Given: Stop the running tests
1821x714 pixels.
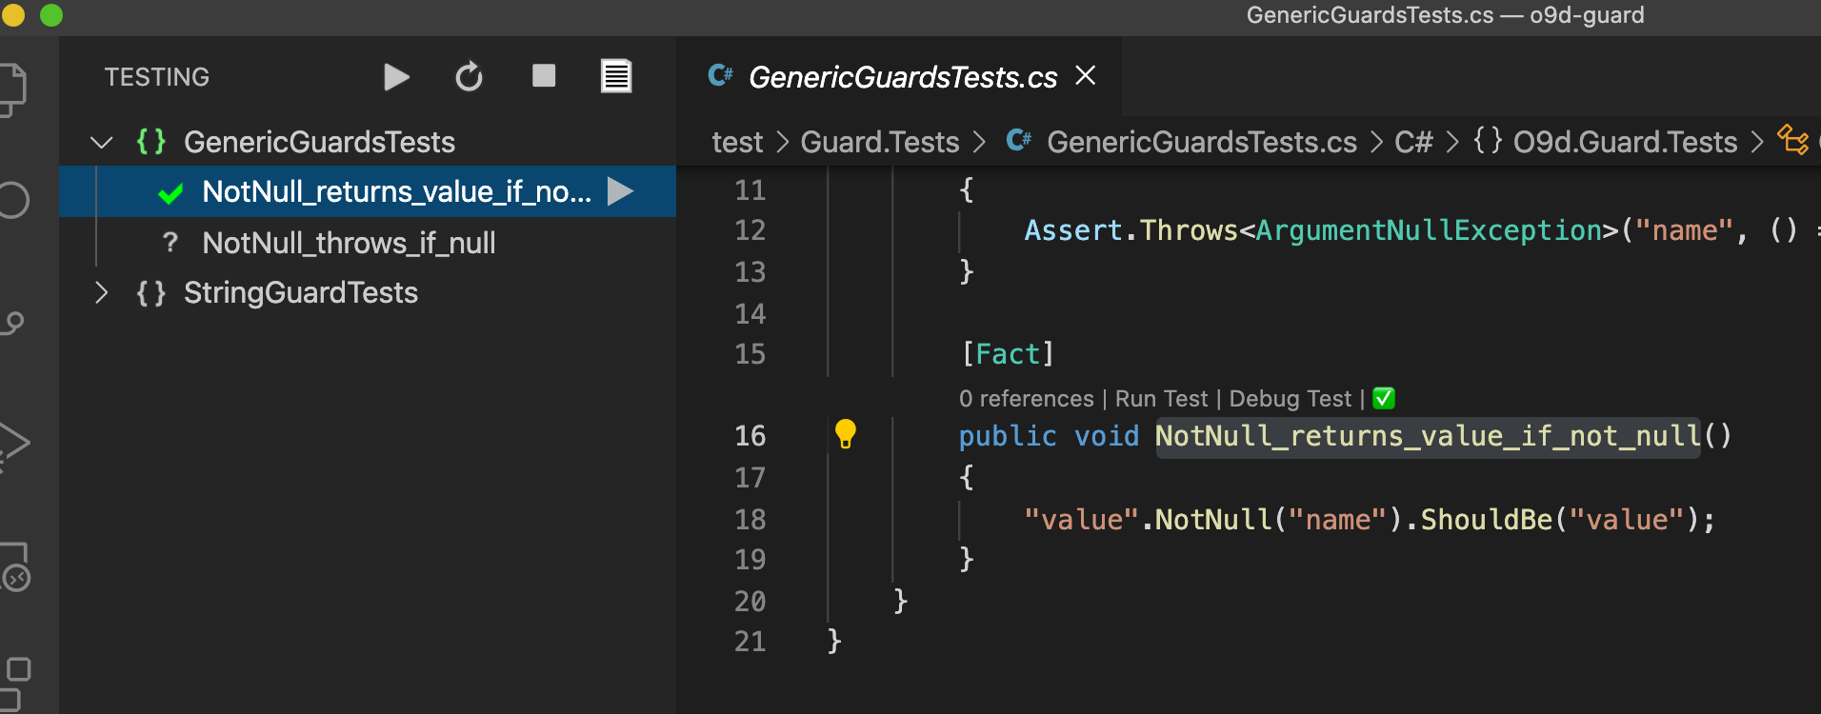Looking at the screenshot, I should pos(544,76).
